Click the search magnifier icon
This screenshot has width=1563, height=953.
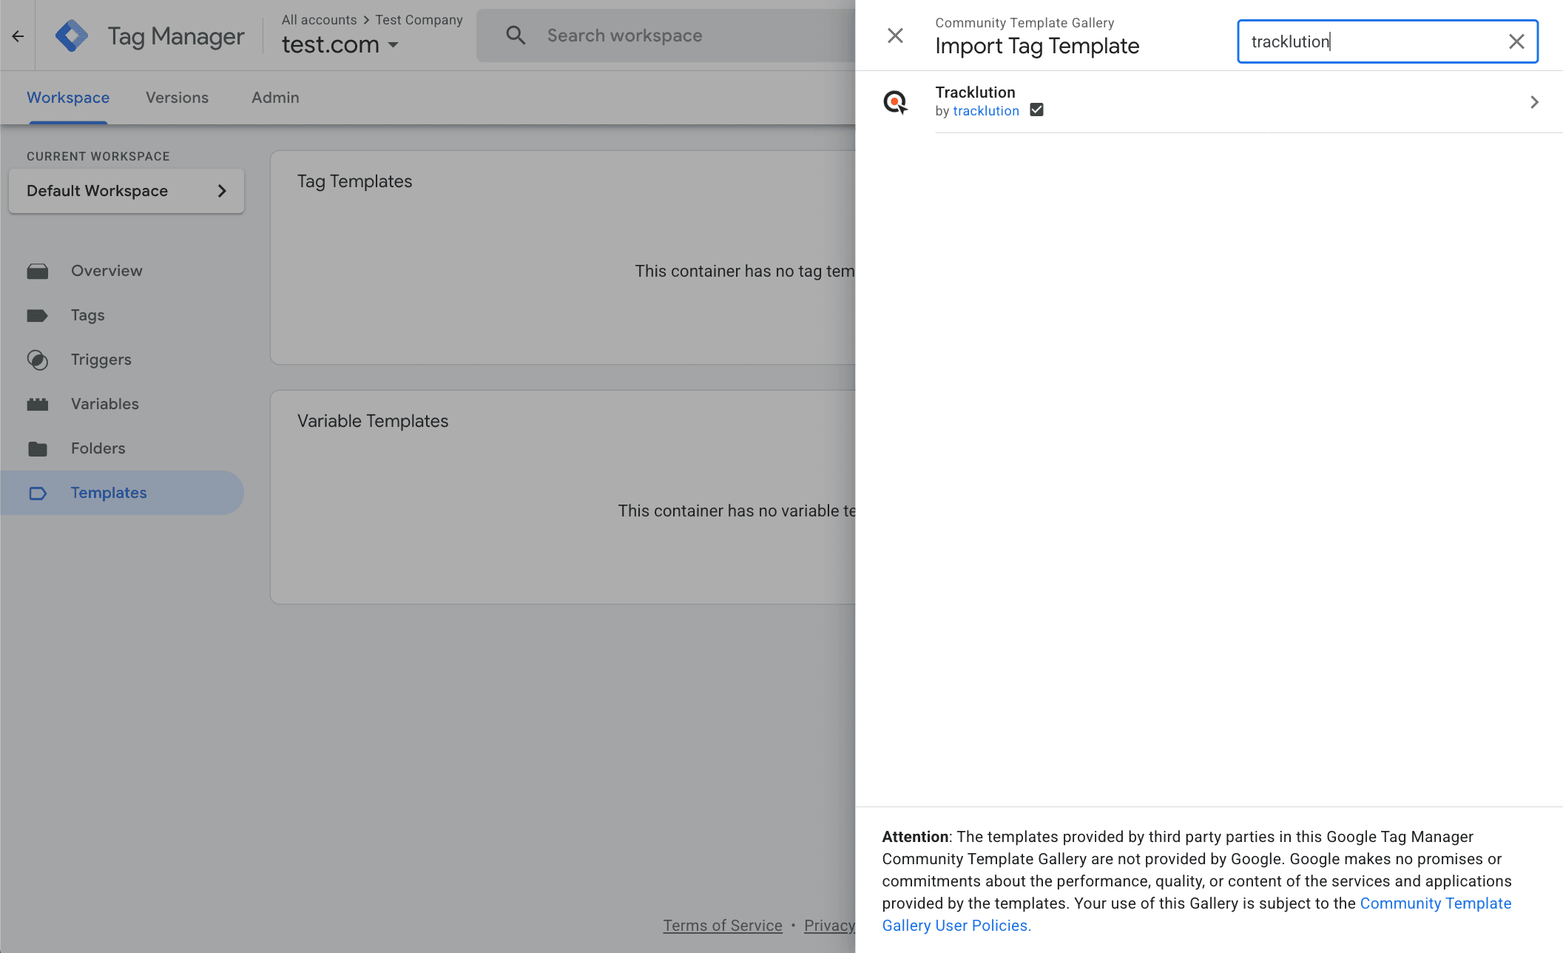click(x=516, y=36)
